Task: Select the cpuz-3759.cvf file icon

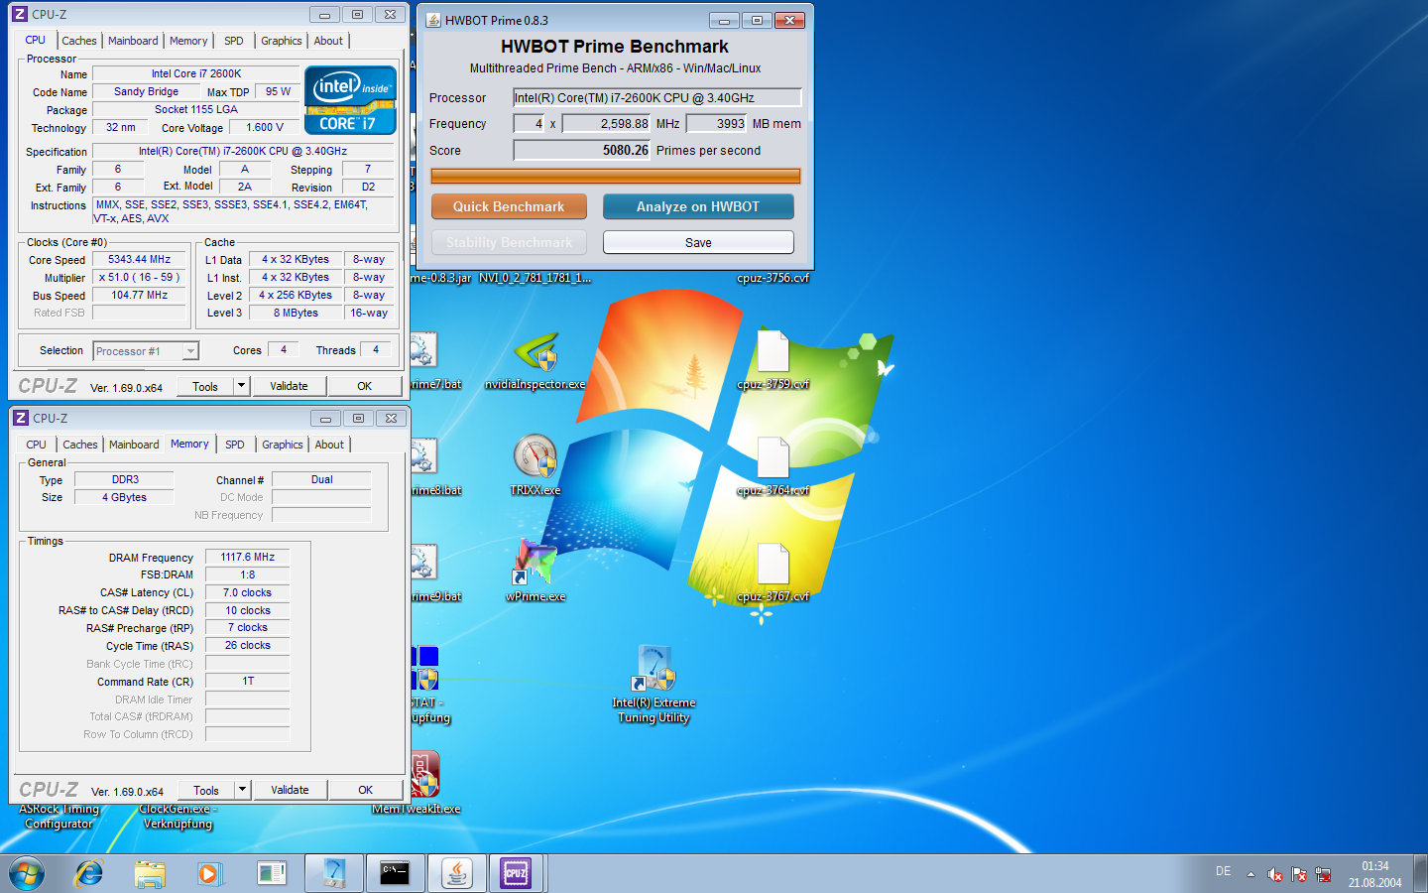Action: coord(773,359)
